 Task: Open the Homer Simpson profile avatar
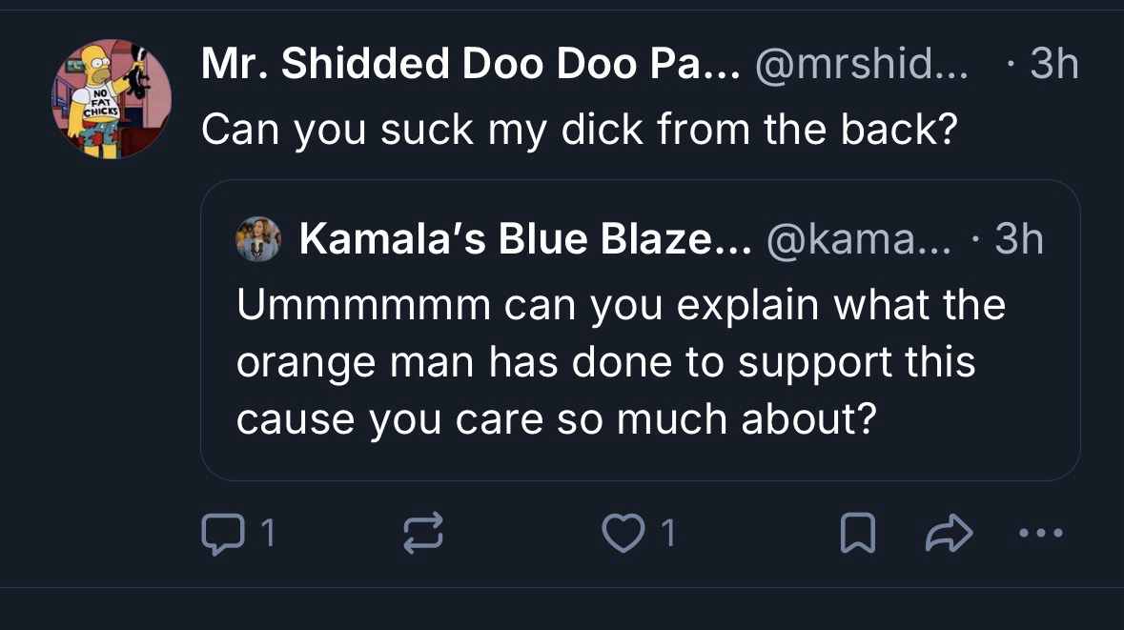point(112,98)
